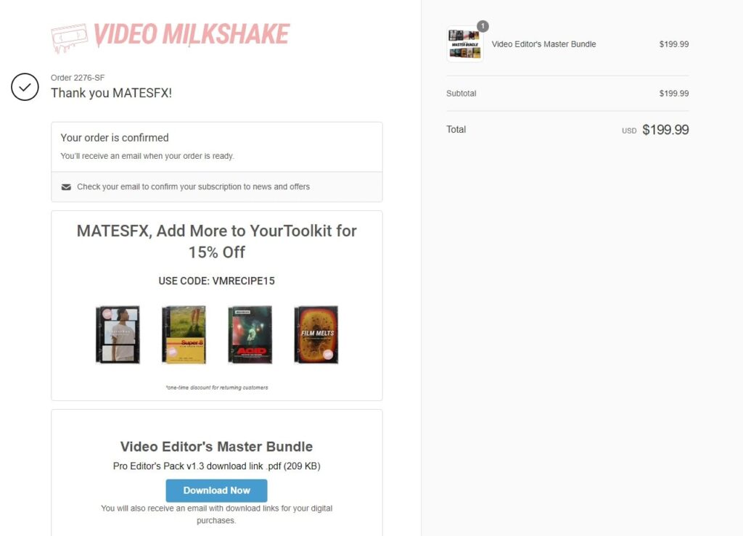The width and height of the screenshot is (743, 536).
Task: Click the Download Now button
Action: point(216,490)
